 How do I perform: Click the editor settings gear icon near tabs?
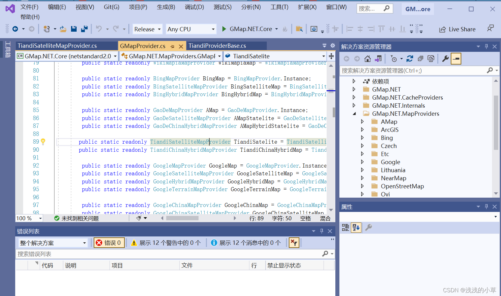pyautogui.click(x=333, y=46)
